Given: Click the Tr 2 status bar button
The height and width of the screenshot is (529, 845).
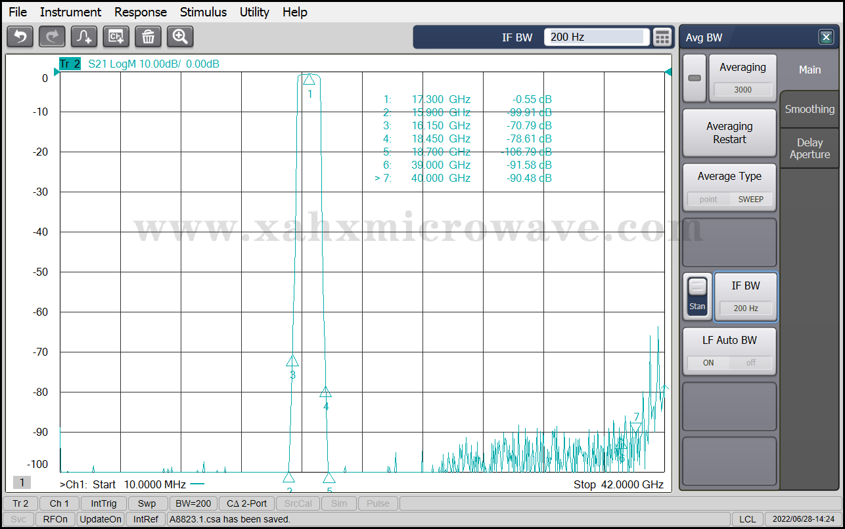Looking at the screenshot, I should point(20,503).
